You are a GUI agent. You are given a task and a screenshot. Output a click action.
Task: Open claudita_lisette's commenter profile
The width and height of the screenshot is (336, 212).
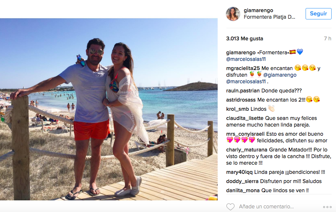tap(245, 118)
